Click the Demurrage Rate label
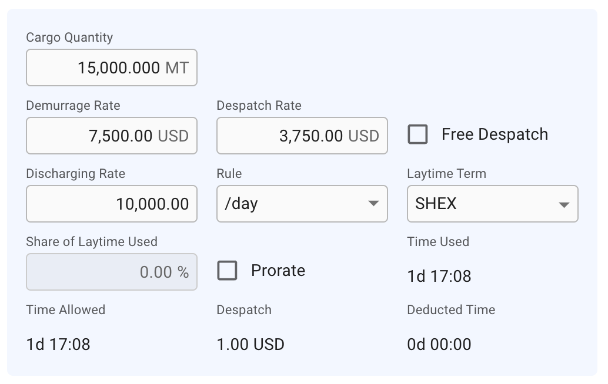 tap(73, 106)
